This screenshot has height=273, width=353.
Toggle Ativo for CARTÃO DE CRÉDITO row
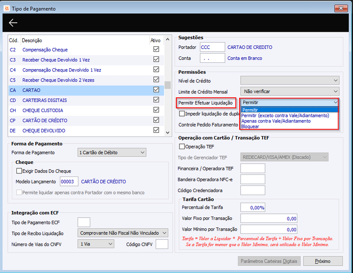[x=156, y=120]
